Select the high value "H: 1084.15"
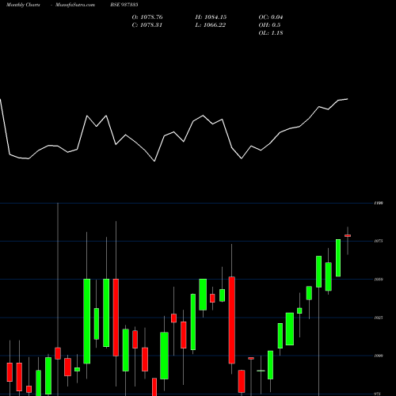The width and height of the screenshot is (396, 396). pos(211,17)
